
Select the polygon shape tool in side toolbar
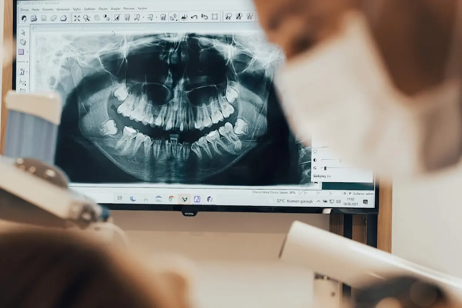(23, 42)
